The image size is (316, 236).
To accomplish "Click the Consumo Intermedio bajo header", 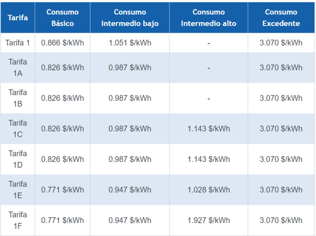I will [130, 18].
